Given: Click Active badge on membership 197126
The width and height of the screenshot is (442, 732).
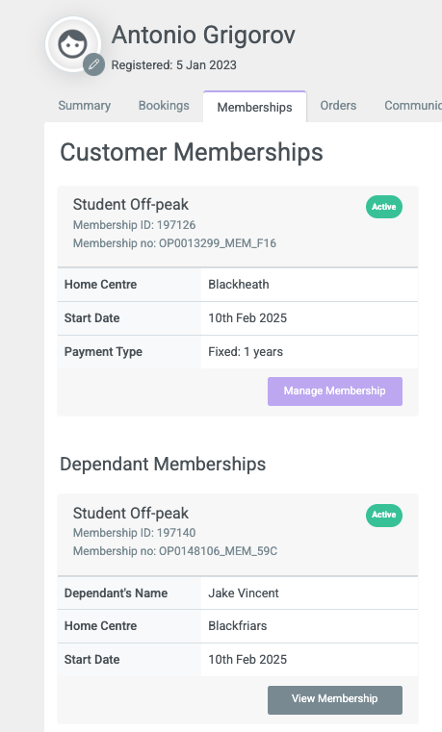Looking at the screenshot, I should coord(384,207).
